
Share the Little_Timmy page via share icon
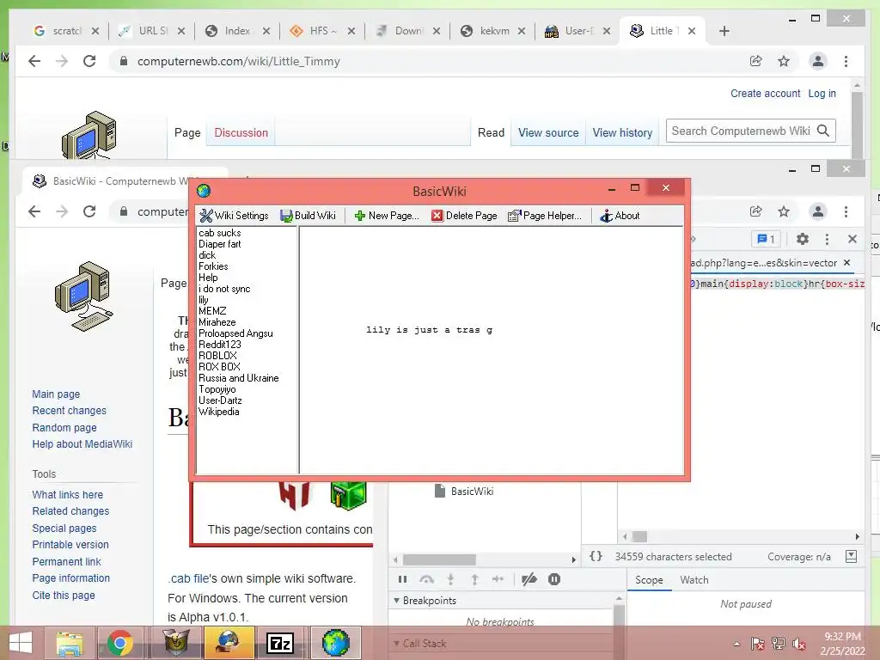[x=756, y=61]
